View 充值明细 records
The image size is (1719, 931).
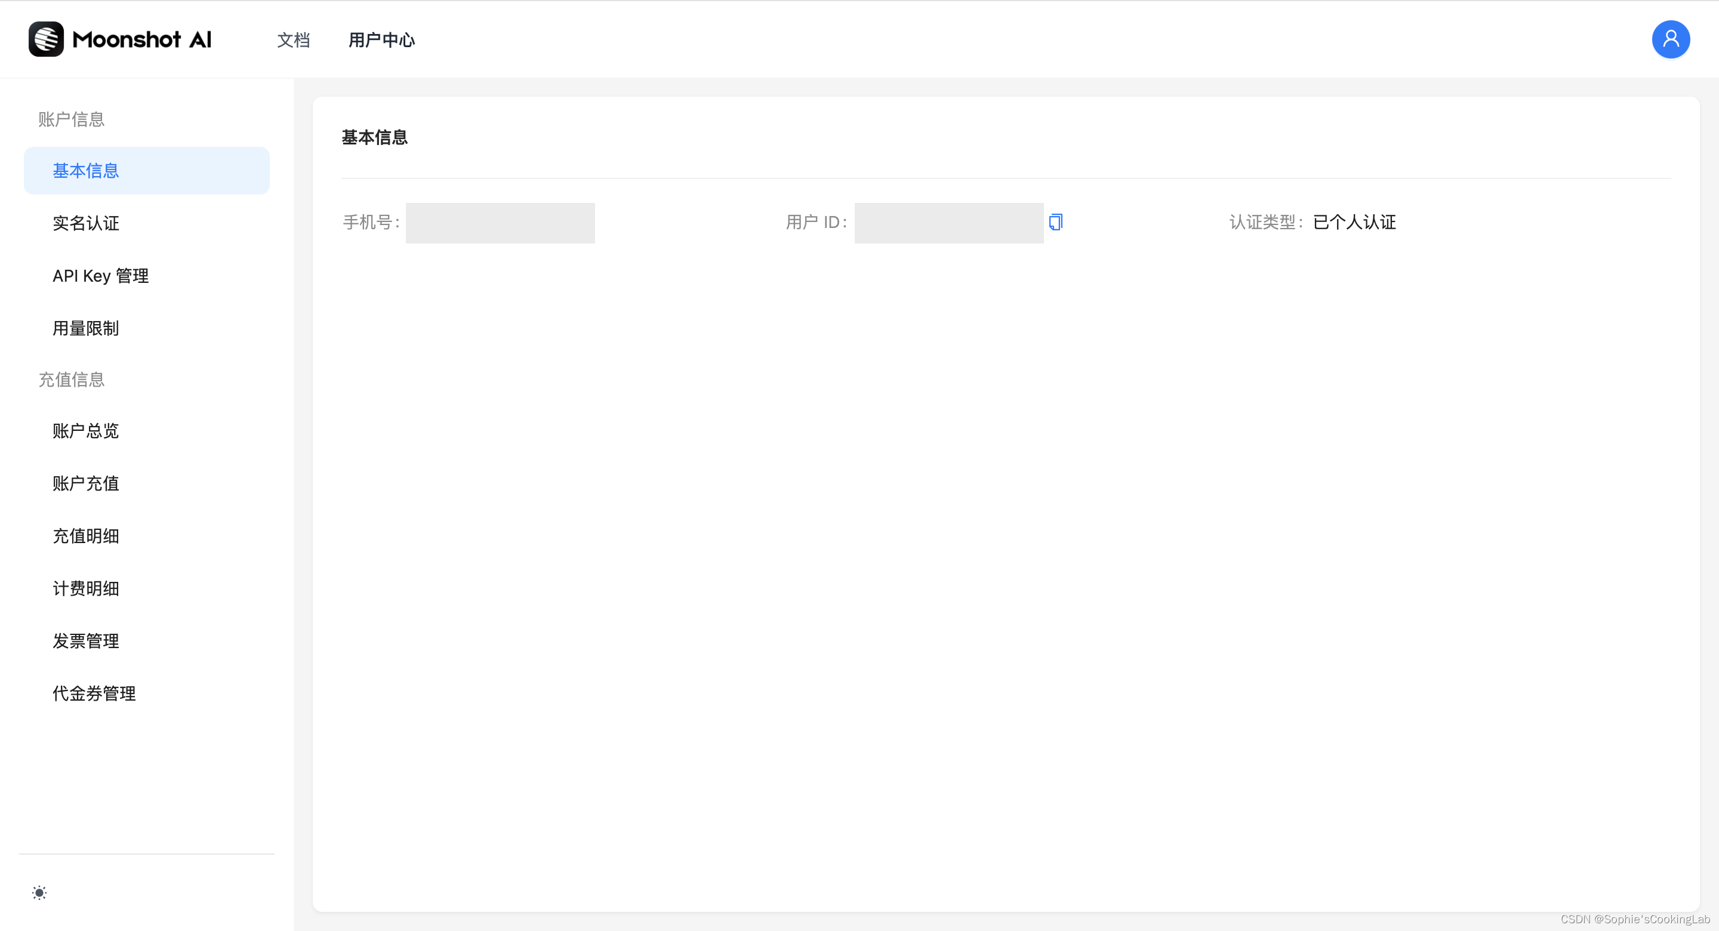coord(86,536)
